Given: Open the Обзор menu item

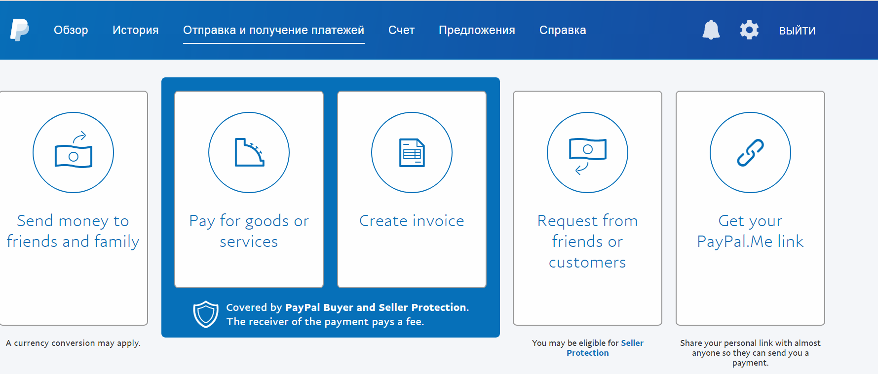Looking at the screenshot, I should pos(71,30).
